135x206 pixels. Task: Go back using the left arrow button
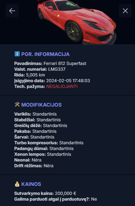click(x=12, y=11)
